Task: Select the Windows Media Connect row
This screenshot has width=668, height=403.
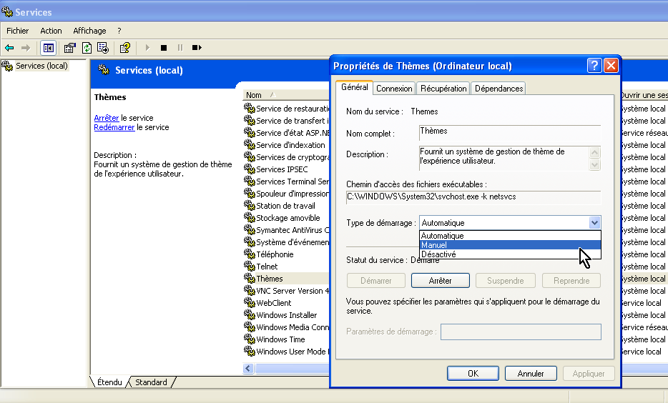Action: pos(286,327)
